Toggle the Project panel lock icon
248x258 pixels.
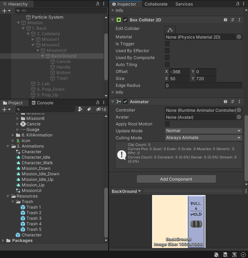[x=98, y=103]
